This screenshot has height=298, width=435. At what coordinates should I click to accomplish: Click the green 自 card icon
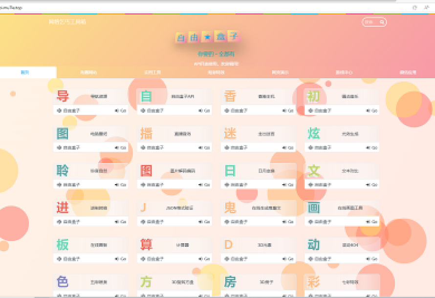[146, 96]
